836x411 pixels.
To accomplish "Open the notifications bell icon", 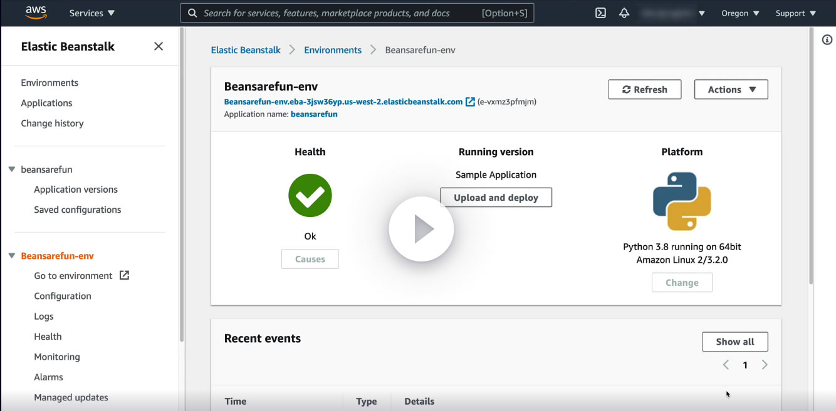I will tap(624, 13).
